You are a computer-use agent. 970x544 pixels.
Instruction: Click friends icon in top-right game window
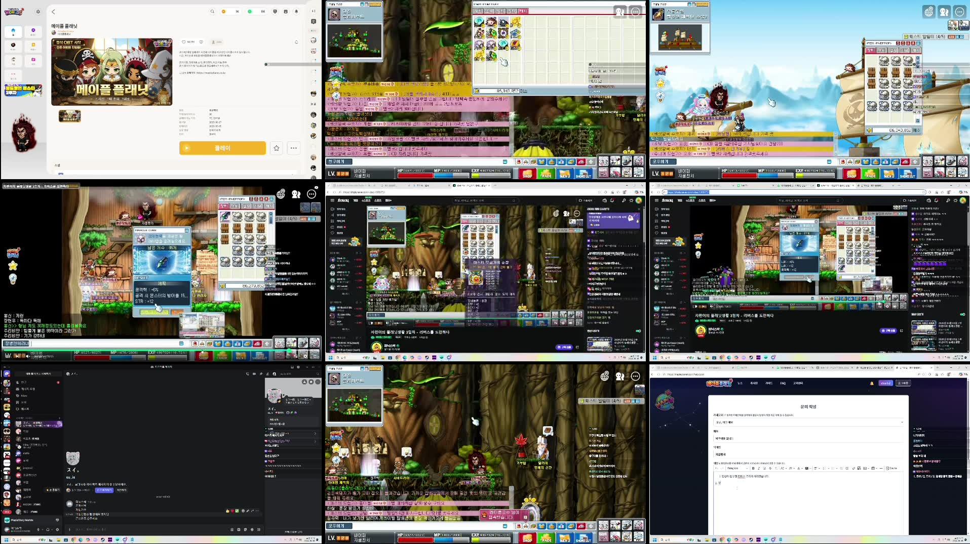pos(944,12)
